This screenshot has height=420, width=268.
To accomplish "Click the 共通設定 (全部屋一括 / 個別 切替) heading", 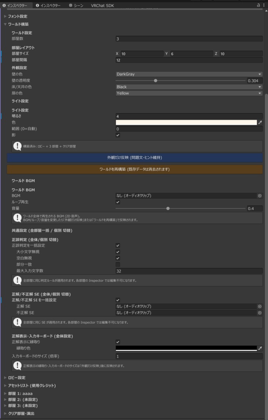I will 42,231.
